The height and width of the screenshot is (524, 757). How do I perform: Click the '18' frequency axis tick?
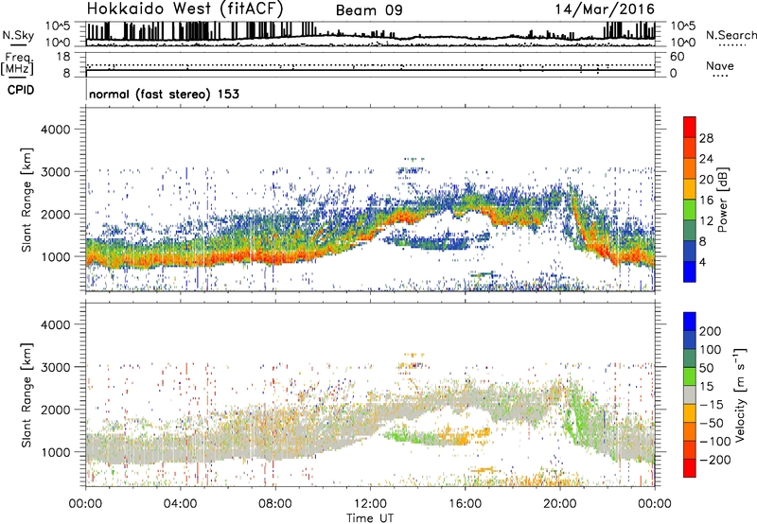[x=63, y=57]
